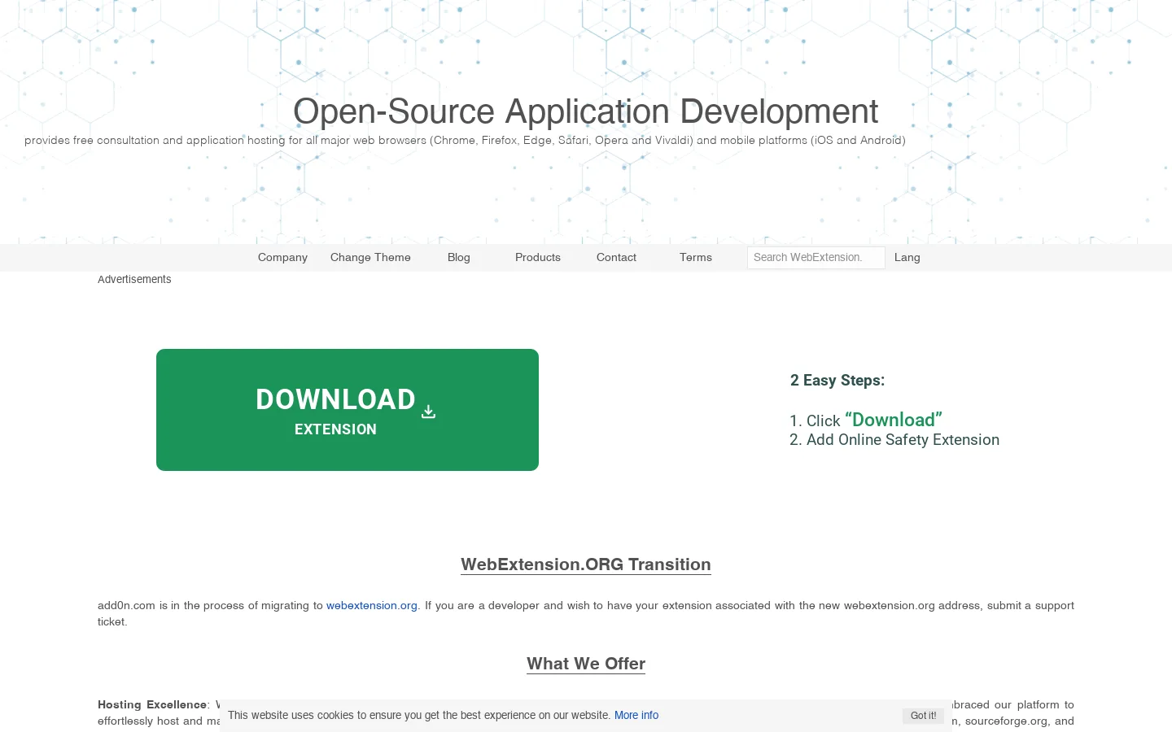Click the green Download Extension button

[348, 410]
